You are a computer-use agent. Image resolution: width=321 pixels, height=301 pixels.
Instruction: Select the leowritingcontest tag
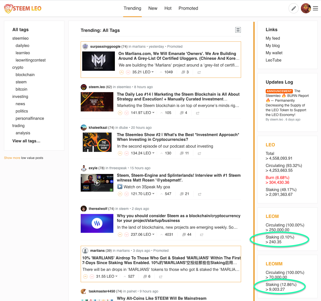coord(31,60)
